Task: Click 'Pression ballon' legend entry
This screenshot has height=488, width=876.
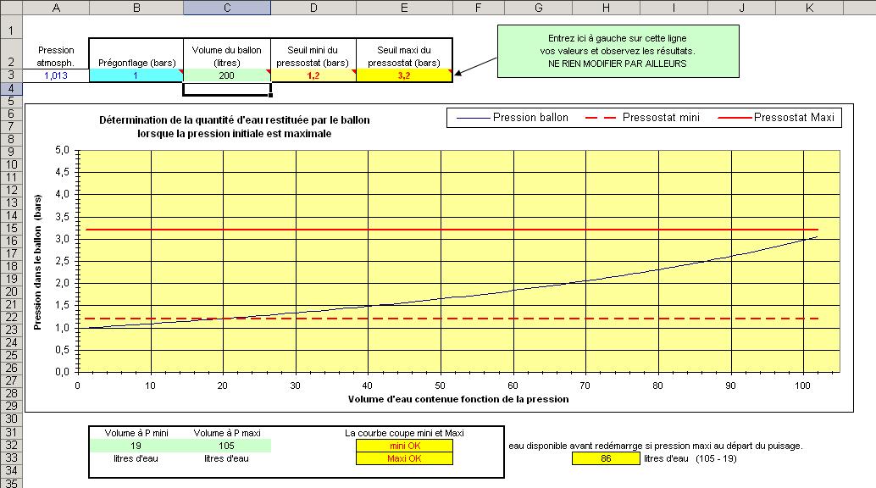Action: pos(513,118)
